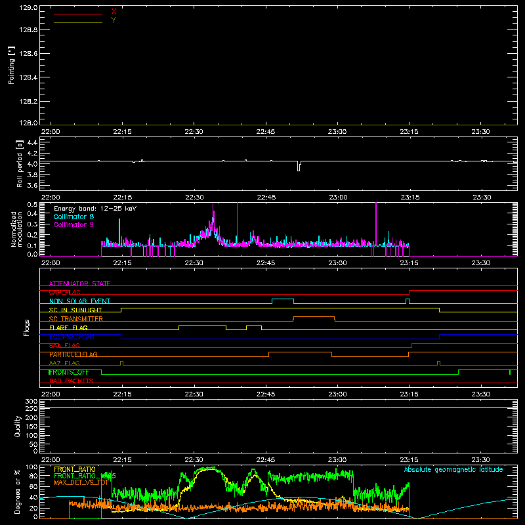Click '22:30' label below the Pointing panel
Viewport: 525px width, 525px height.
pos(194,132)
